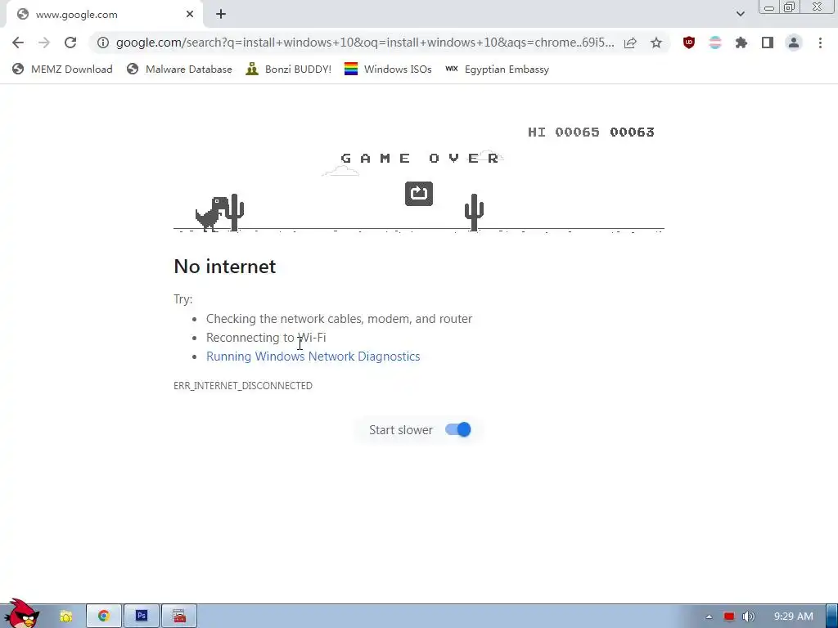Open the striped flag extension icon
This screenshot has width=838, height=628.
[x=715, y=43]
